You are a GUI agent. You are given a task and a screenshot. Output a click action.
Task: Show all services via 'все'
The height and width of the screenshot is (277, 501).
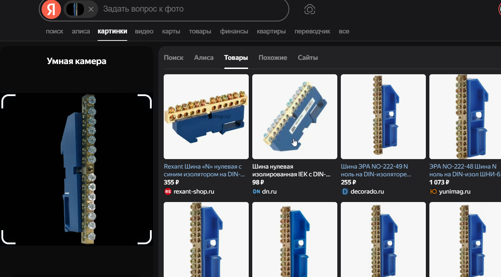[x=344, y=31]
